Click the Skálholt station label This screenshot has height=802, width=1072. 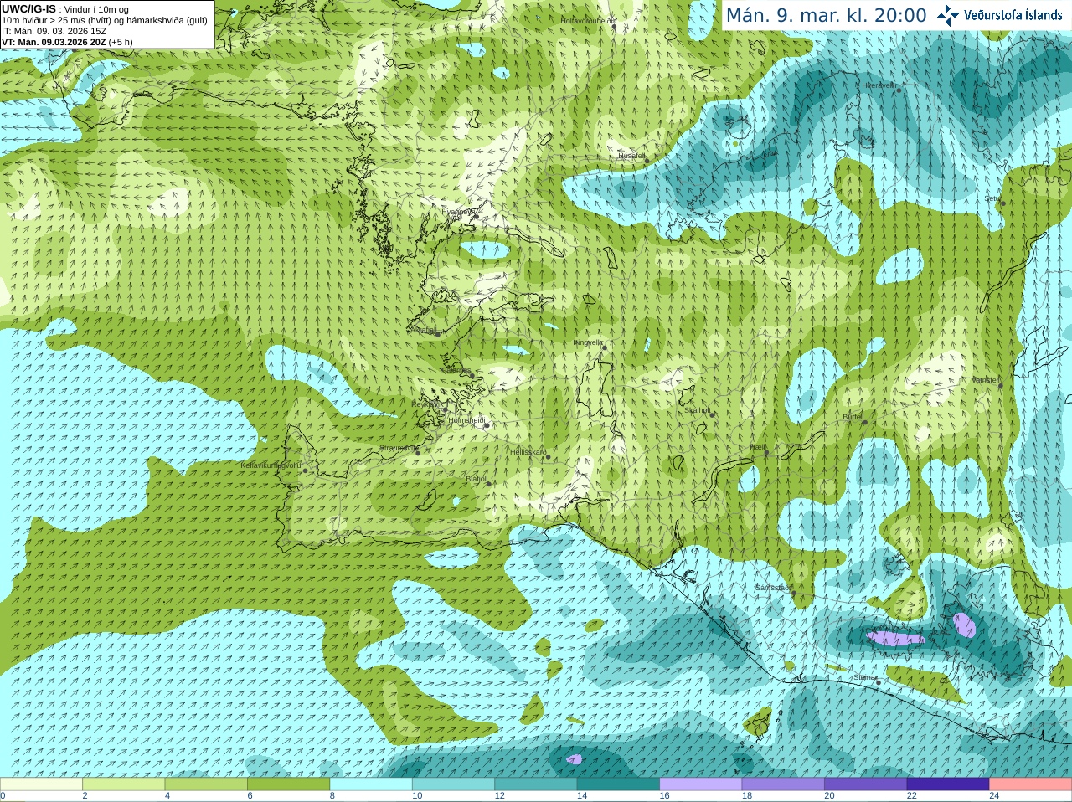pyautogui.click(x=698, y=410)
